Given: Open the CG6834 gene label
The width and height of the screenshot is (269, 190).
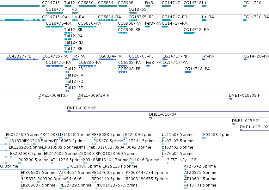Looking at the screenshot, I should coord(106,3).
